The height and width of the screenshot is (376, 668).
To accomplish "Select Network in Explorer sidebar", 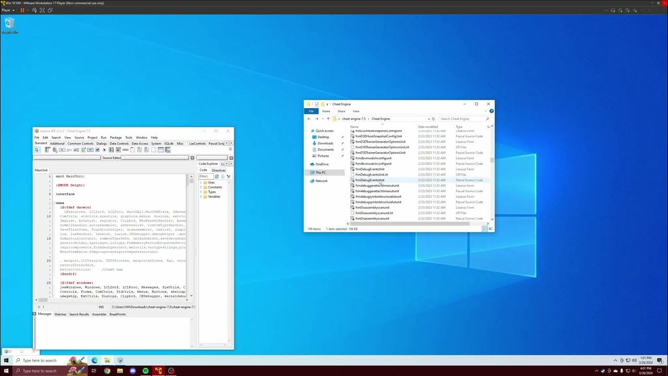I will pos(321,181).
